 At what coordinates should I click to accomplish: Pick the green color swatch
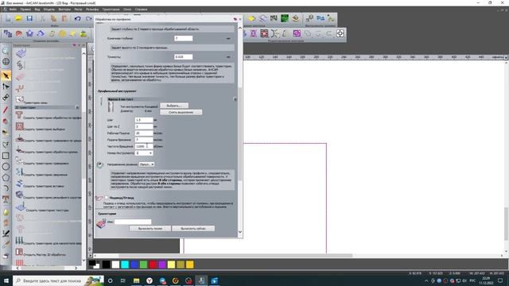tap(143, 265)
